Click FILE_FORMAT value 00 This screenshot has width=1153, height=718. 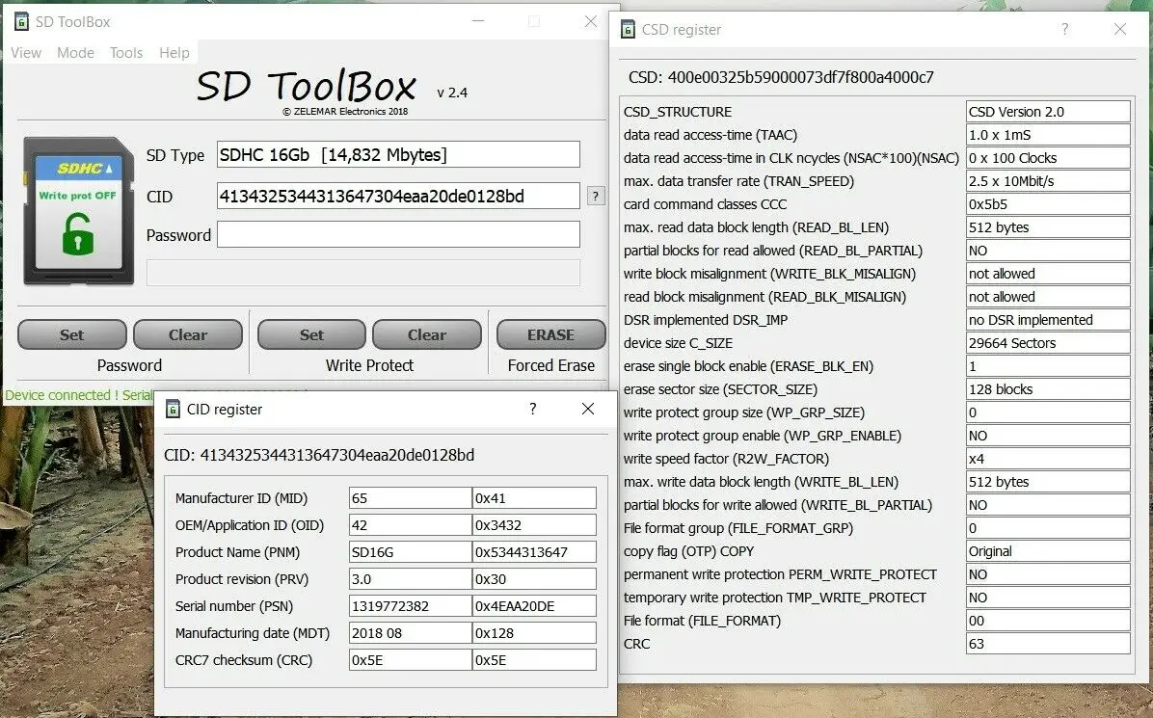click(1048, 621)
